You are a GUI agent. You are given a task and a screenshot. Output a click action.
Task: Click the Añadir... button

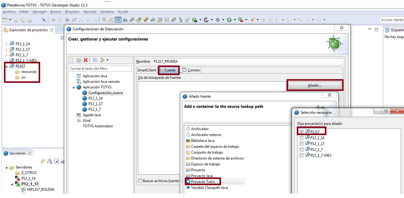point(314,85)
